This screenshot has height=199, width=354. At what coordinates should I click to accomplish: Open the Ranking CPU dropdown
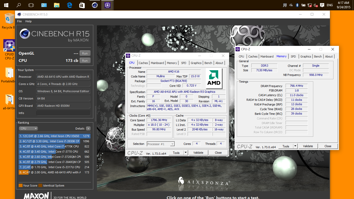tap(28, 129)
